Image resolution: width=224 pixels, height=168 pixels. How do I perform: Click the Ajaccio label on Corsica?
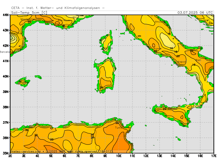(108, 48)
